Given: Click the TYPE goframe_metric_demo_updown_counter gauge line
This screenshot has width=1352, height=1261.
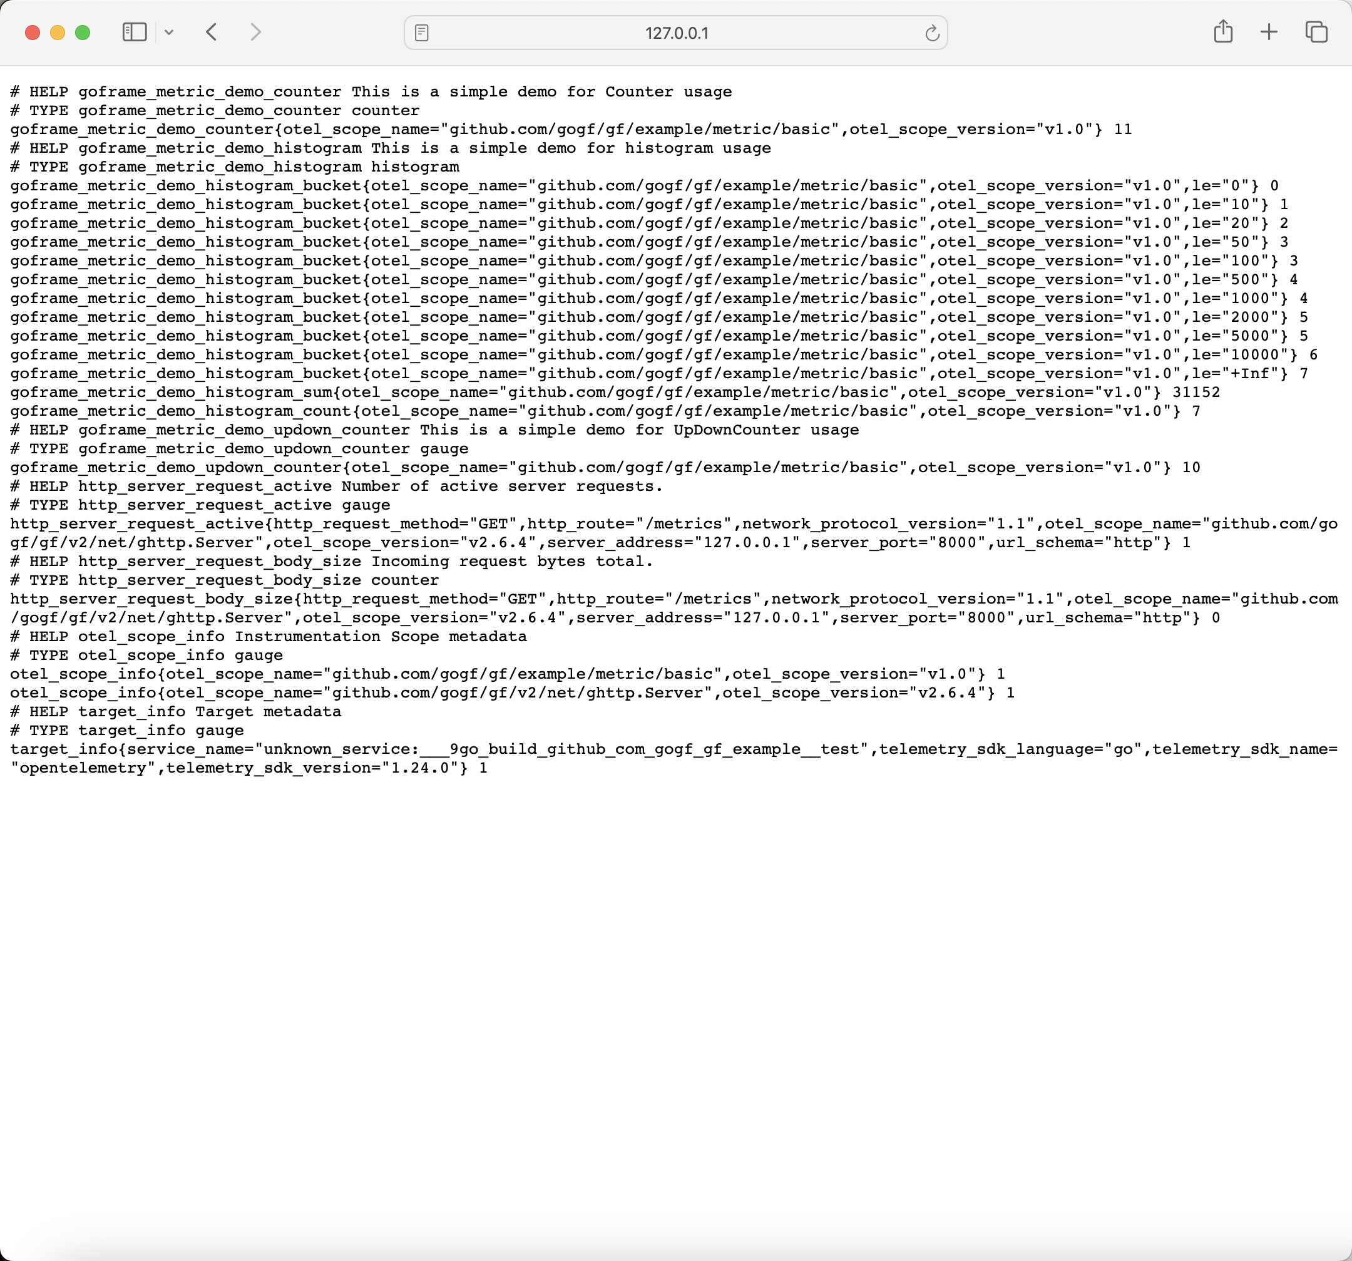Looking at the screenshot, I should (x=239, y=449).
